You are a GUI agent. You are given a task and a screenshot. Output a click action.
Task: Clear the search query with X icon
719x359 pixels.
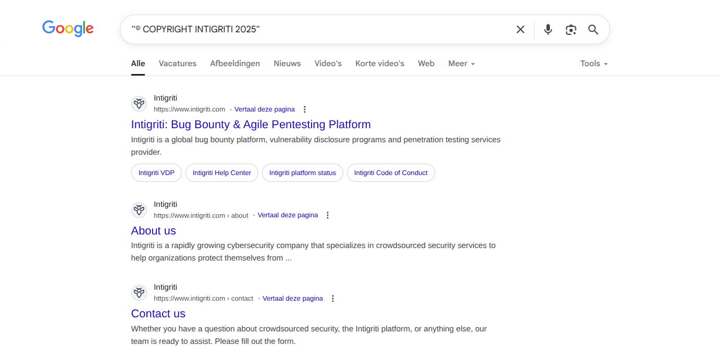(520, 30)
